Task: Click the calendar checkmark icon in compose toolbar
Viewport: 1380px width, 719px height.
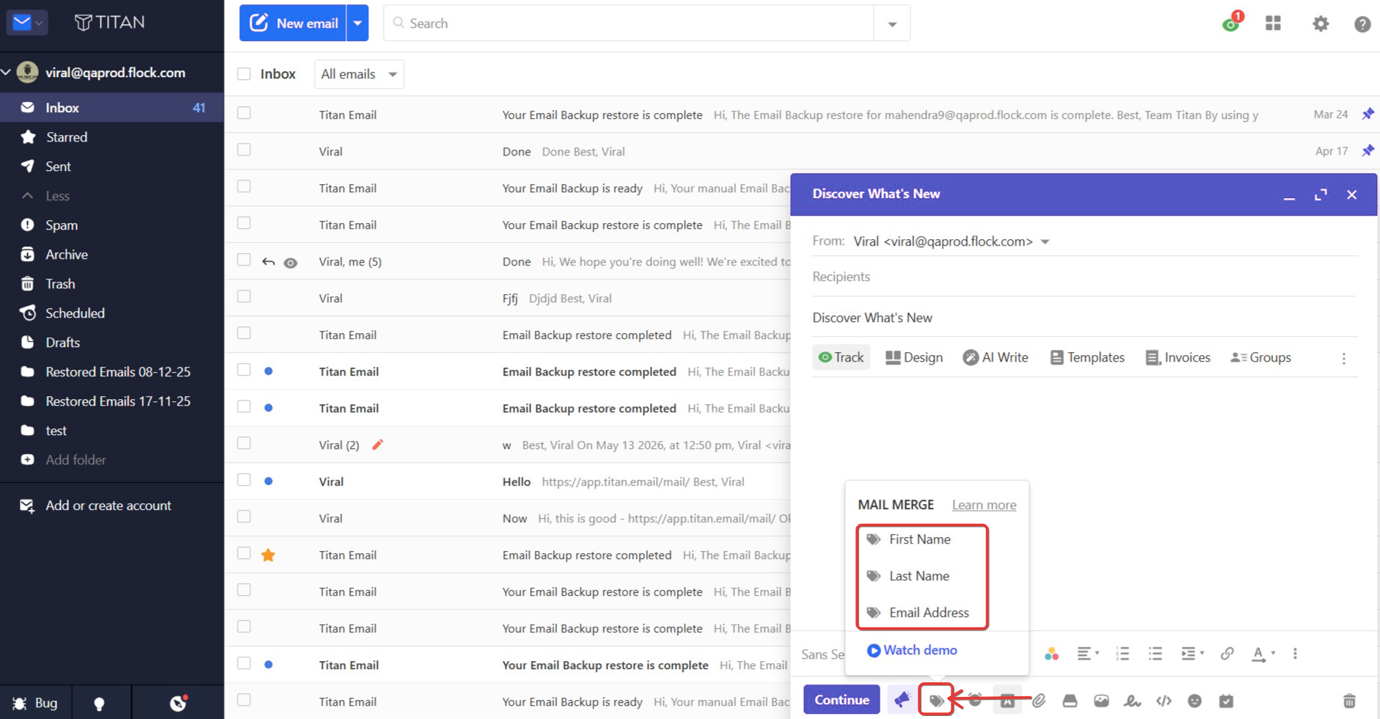Action: [x=1226, y=701]
